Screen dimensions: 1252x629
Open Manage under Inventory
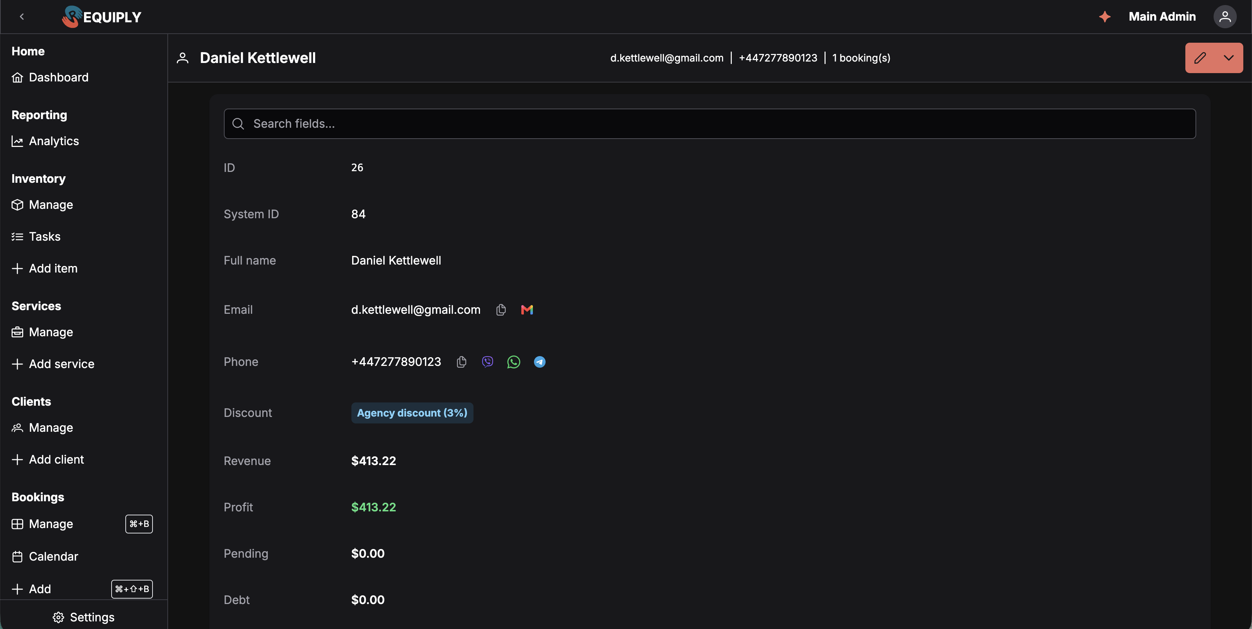(x=42, y=204)
